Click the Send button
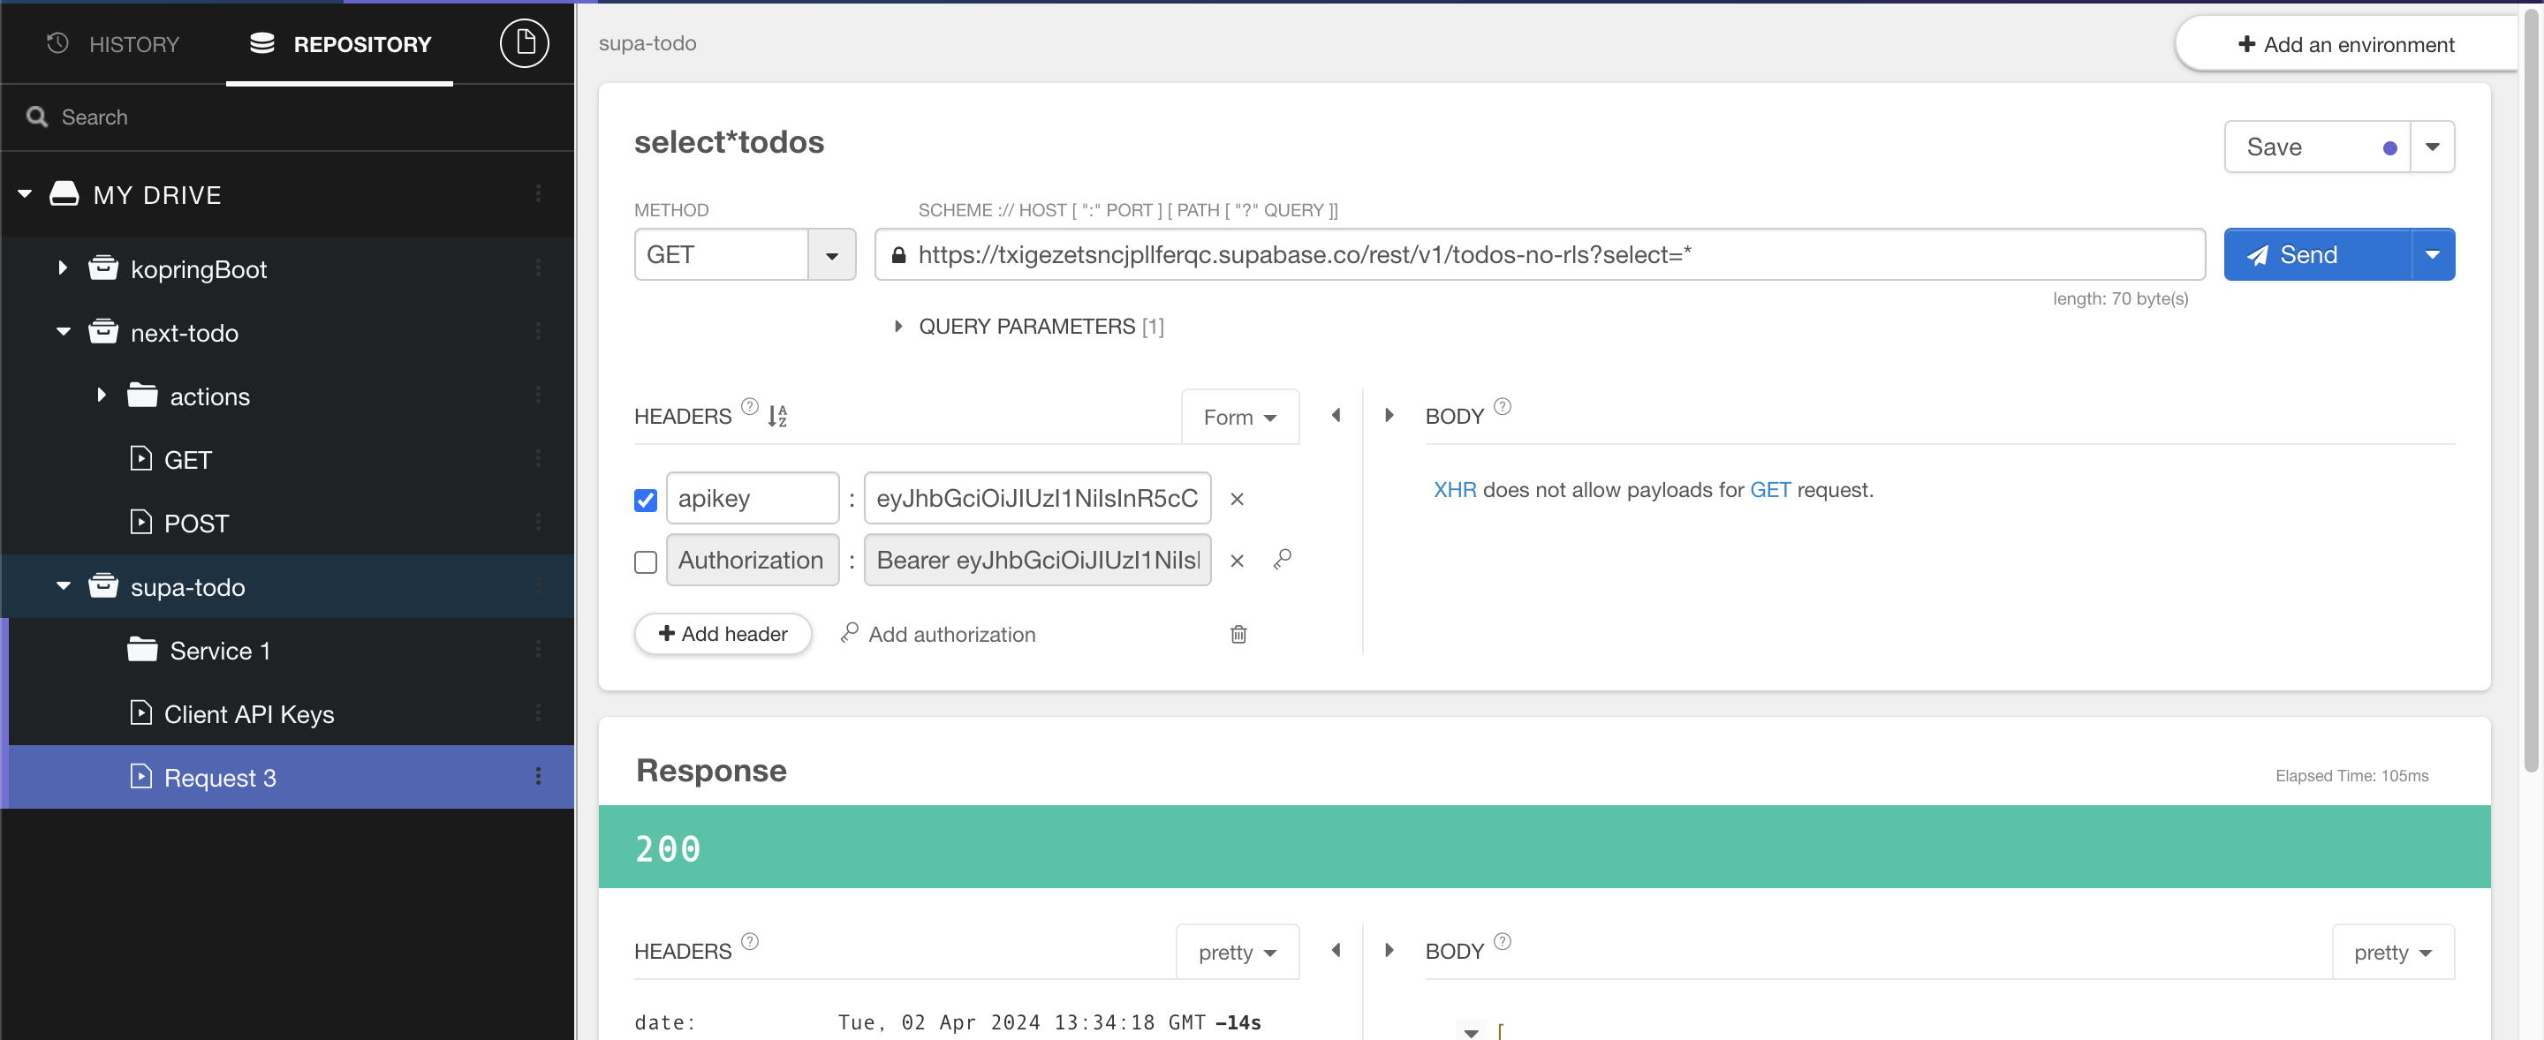Viewport: 2544px width, 1040px height. [2317, 254]
